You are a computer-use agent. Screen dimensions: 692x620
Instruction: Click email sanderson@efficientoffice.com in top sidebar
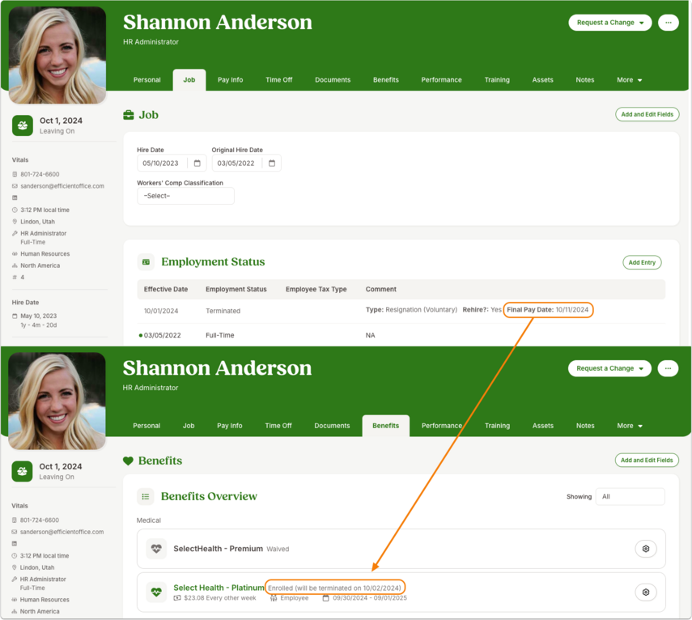click(x=62, y=186)
